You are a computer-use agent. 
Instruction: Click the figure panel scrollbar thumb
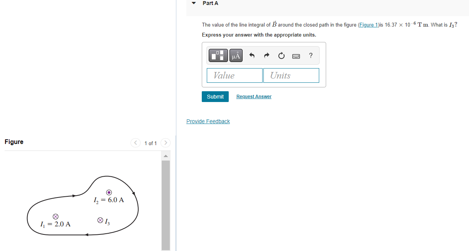point(166,206)
